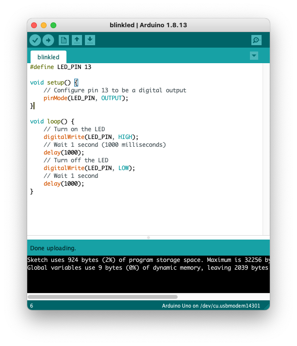Click the horizontal console scrollbar
Screen dimensions: 297x346
(x=102, y=296)
